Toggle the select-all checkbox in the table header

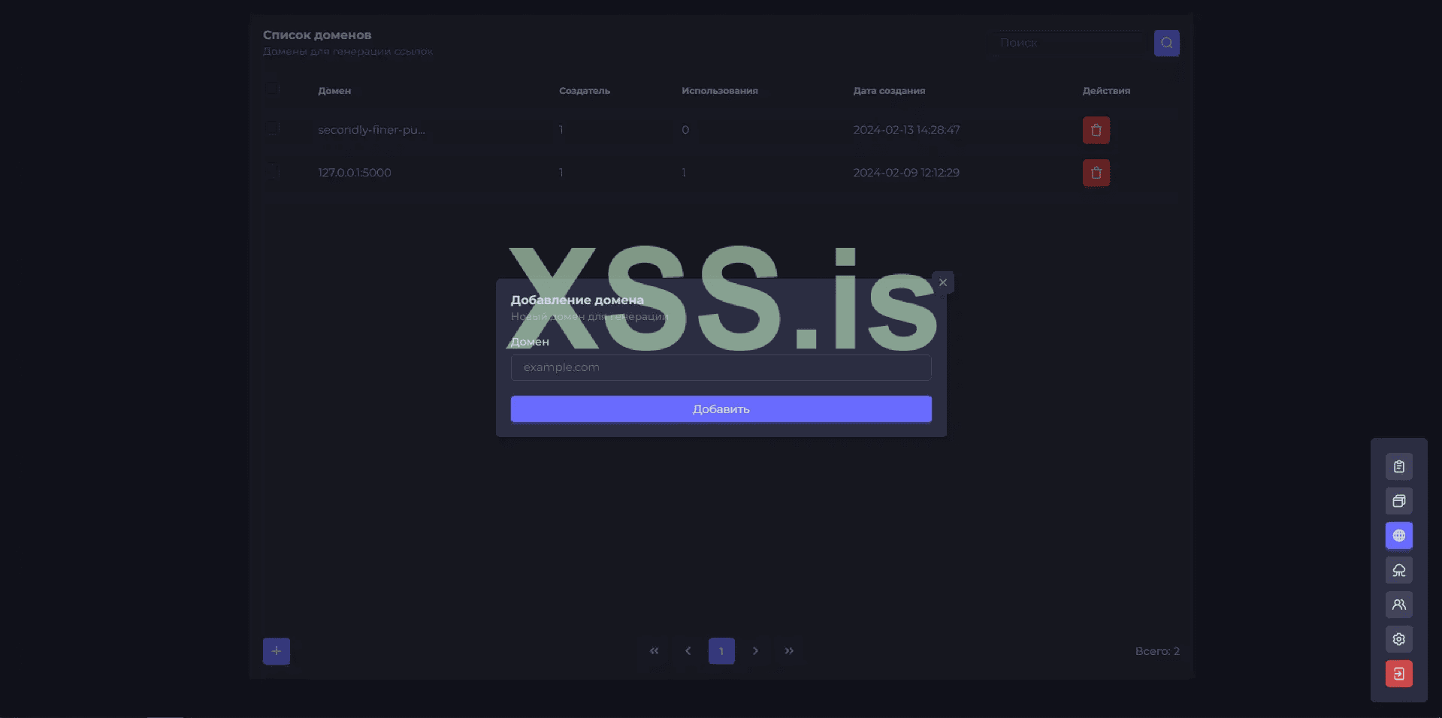pos(274,89)
